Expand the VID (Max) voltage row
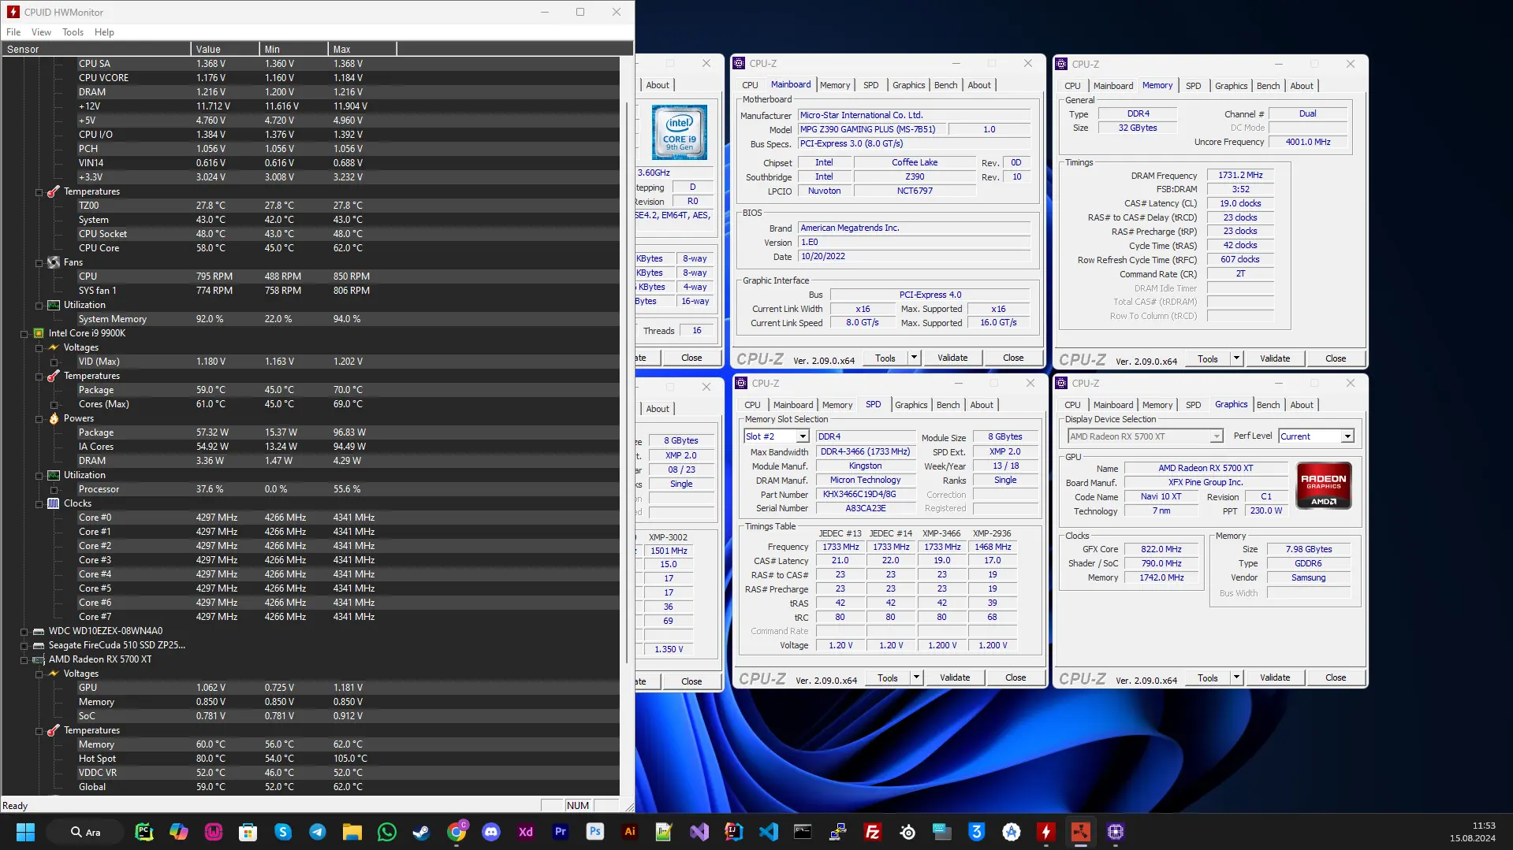Screen dimensions: 1513x850 [x=54, y=362]
